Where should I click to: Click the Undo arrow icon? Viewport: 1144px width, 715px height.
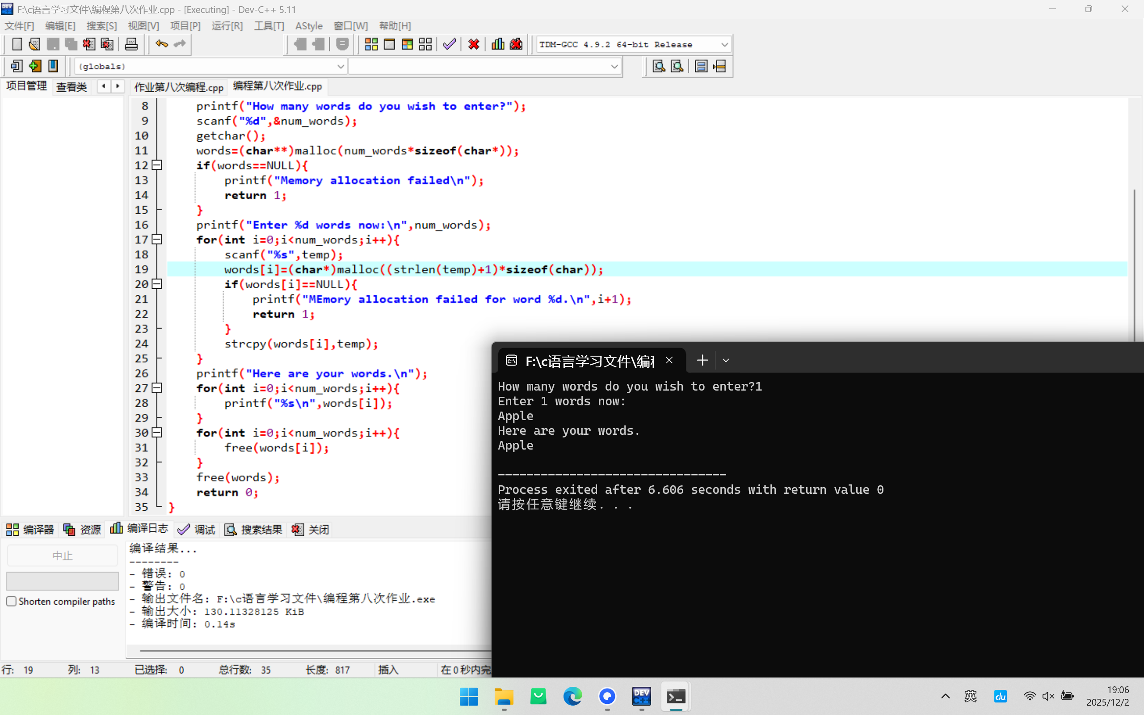point(161,44)
